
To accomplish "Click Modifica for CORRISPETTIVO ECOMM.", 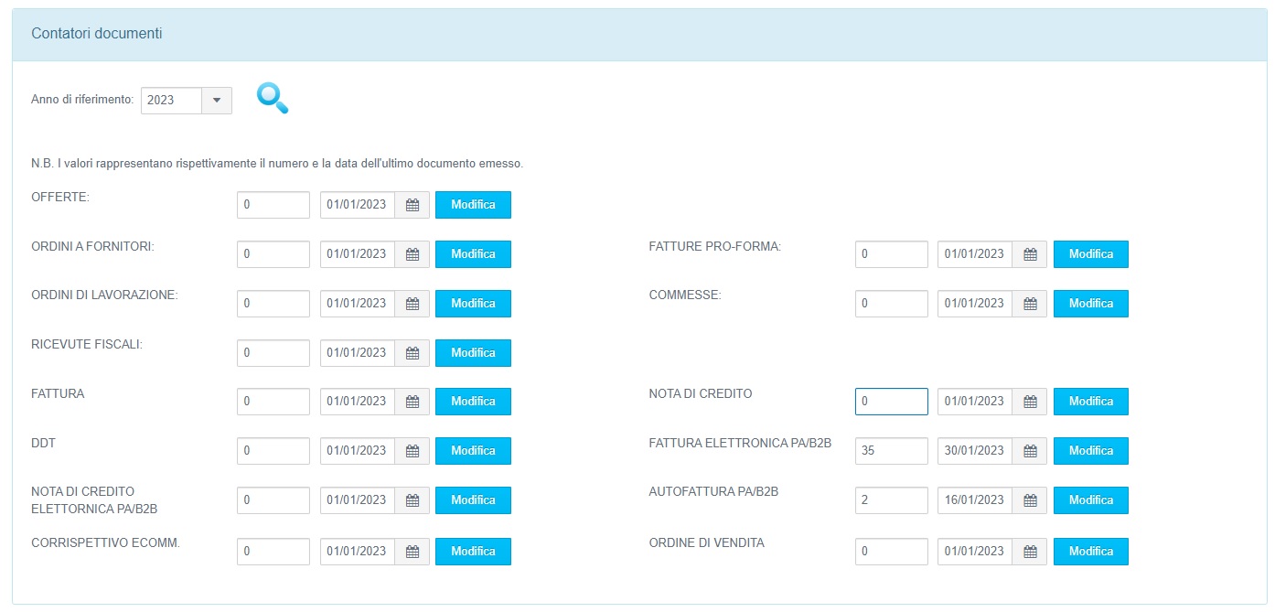I will click(x=473, y=552).
